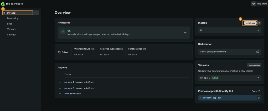Image resolution: width=268 pixels, height=111 pixels.
Task: Open the Monitoring section
Action: pyautogui.click(x=13, y=18)
